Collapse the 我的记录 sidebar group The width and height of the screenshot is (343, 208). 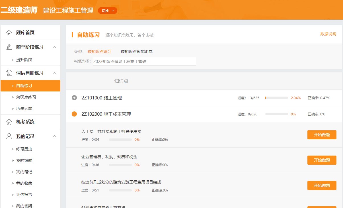pyautogui.click(x=55, y=136)
